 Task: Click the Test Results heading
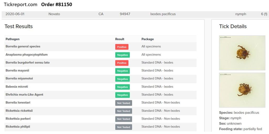(19, 26)
